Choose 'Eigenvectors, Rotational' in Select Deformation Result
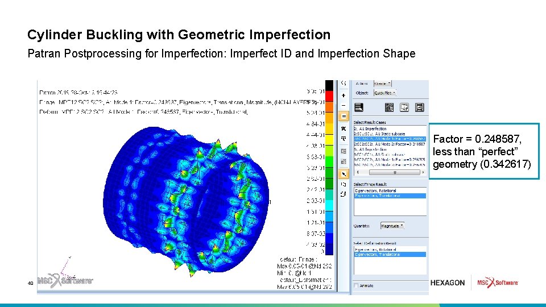 point(390,250)
